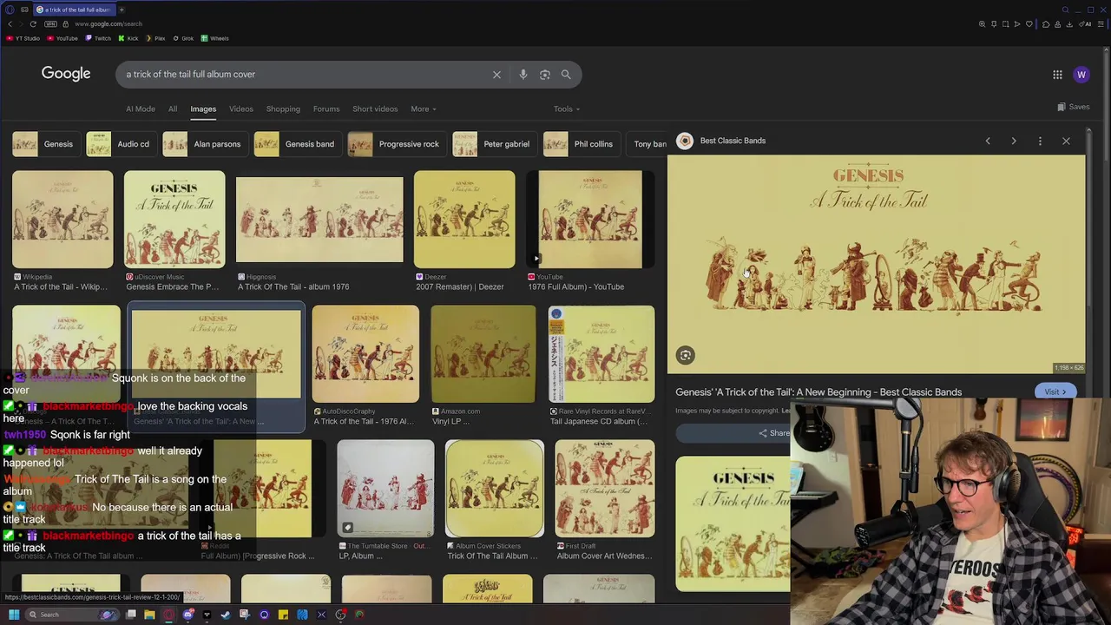Open the browser AI assistant icon
The image size is (1111, 625).
point(1085,23)
